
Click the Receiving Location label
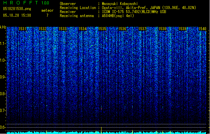coord(78,8)
